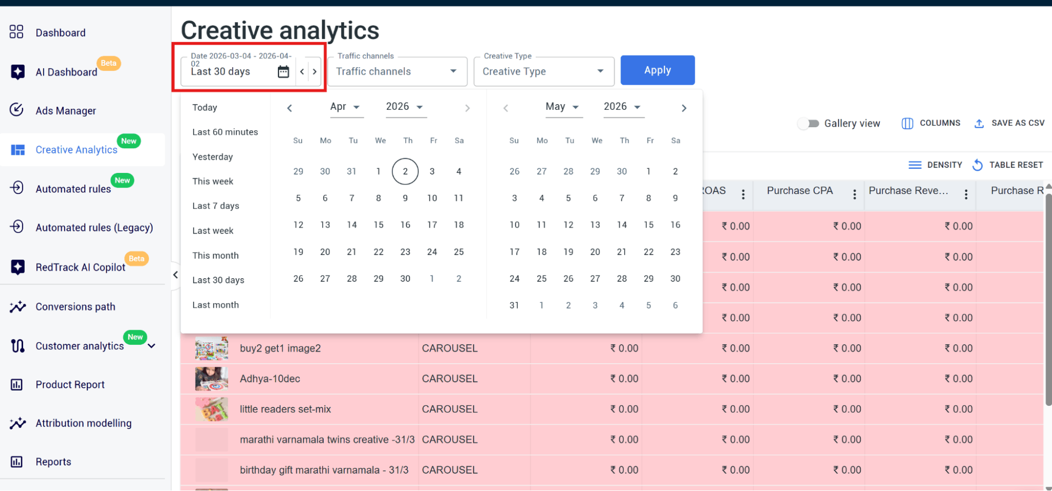Open Conversions path page
The image size is (1052, 491).
(75, 306)
